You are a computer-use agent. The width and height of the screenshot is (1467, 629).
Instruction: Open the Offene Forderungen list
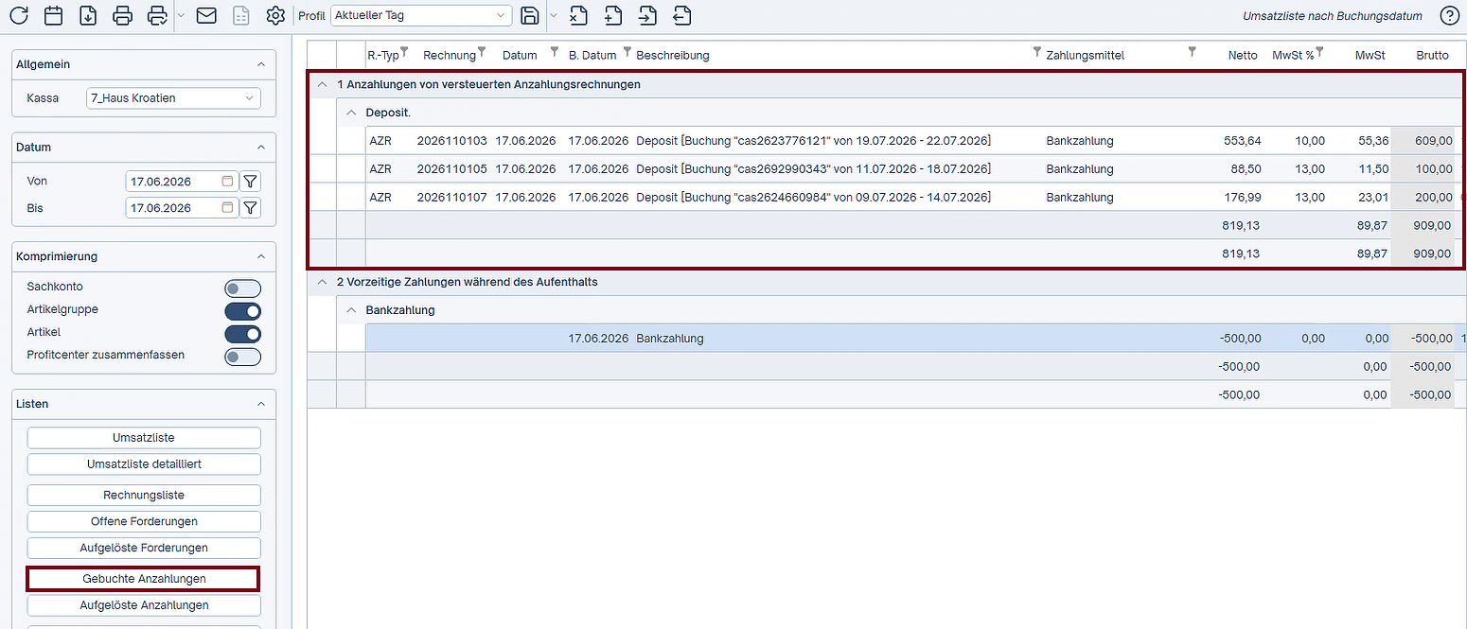[x=144, y=521]
